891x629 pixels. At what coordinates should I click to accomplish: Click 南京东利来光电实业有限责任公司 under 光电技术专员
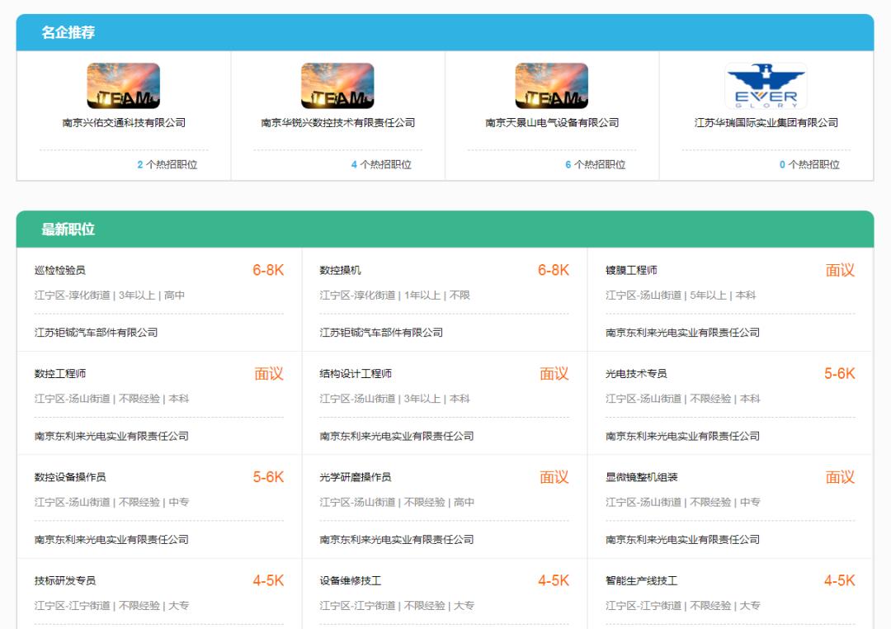682,436
